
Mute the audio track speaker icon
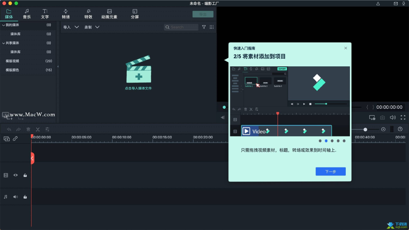point(16,197)
